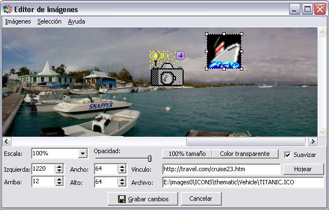The height and width of the screenshot is (210, 329).
Task: Click the Opacidad slider handle
Action: [x=150, y=159]
